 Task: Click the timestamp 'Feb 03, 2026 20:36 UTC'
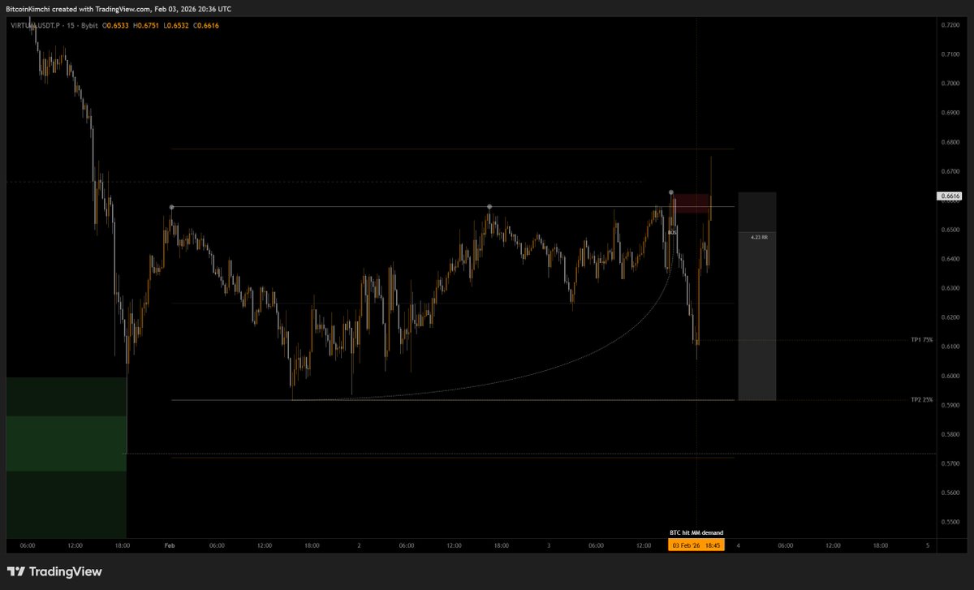tap(193, 7)
